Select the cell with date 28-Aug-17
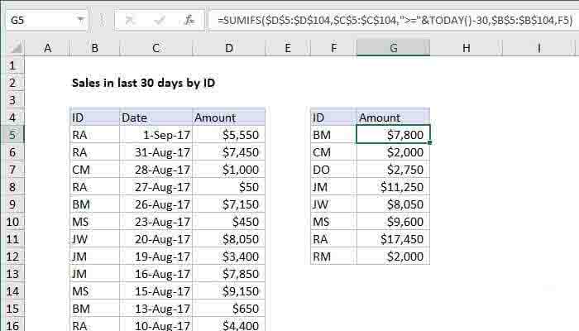579x331 pixels. click(x=156, y=170)
